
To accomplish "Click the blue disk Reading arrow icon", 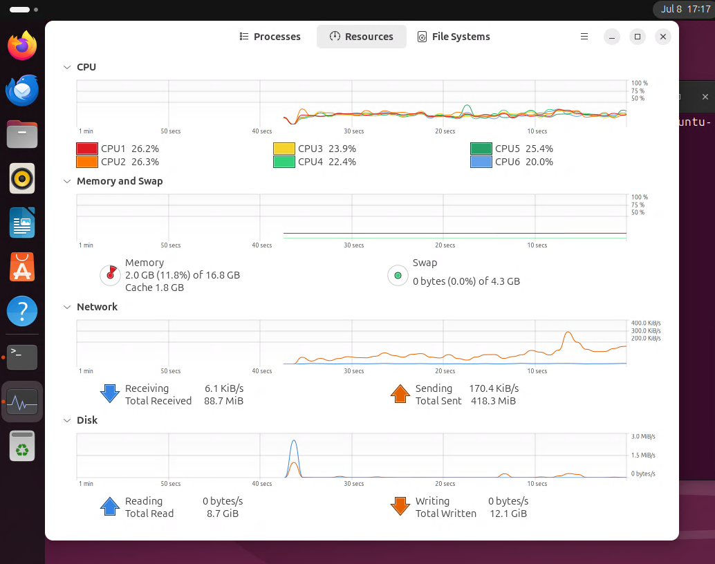I will point(110,507).
